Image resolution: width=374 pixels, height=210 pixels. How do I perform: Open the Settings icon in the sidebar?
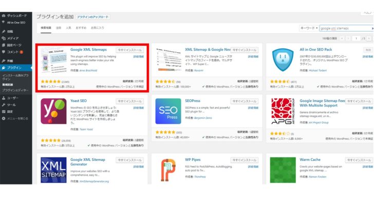[x=4, y=112]
